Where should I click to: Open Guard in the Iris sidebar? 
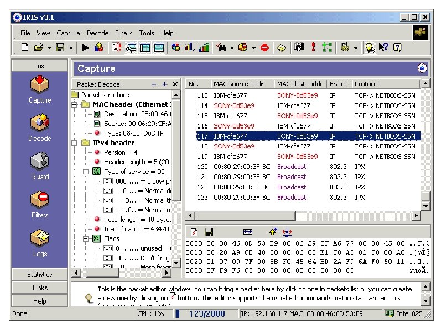coord(40,166)
